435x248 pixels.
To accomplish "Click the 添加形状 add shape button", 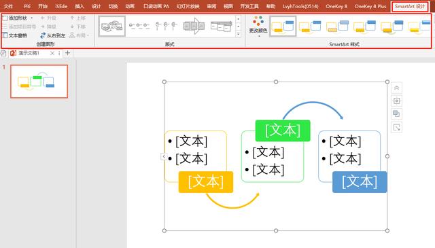I will tap(15, 18).
